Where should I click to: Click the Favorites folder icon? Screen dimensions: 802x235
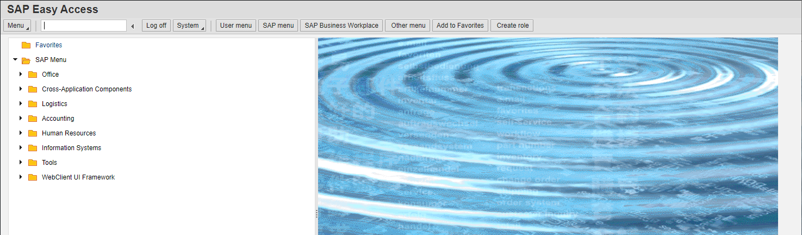pos(26,45)
